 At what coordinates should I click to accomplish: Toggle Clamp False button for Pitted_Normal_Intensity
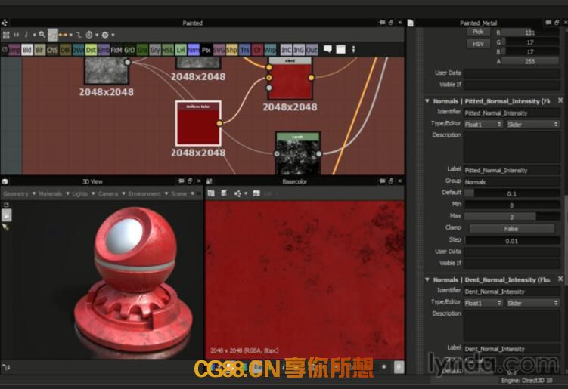click(511, 229)
